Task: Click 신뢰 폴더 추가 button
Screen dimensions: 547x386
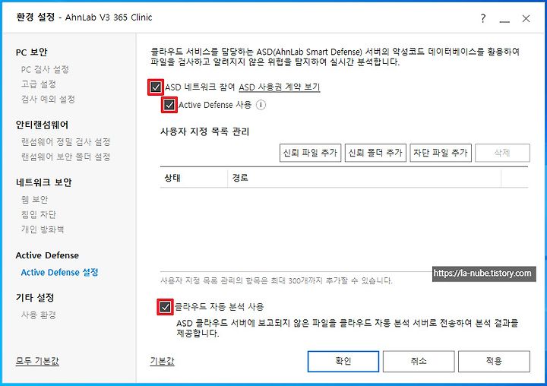Action: pos(375,153)
